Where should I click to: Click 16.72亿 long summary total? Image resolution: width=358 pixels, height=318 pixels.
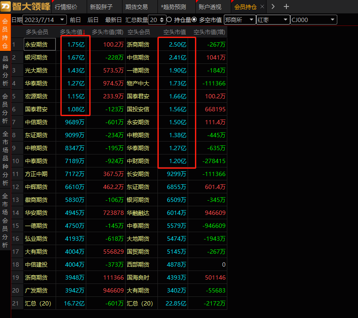coord(71,303)
